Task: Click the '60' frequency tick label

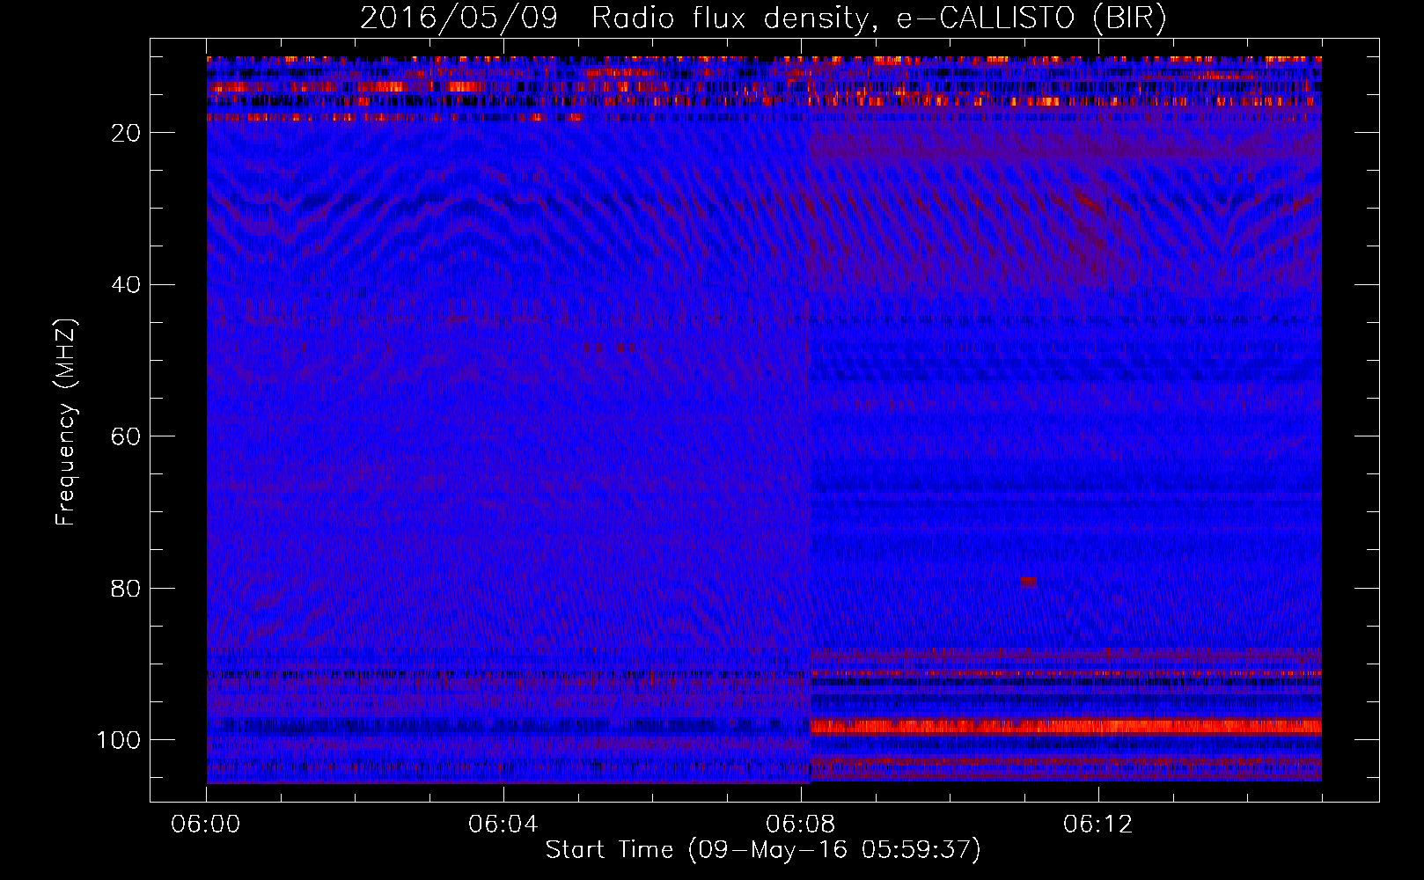Action: [x=127, y=437]
